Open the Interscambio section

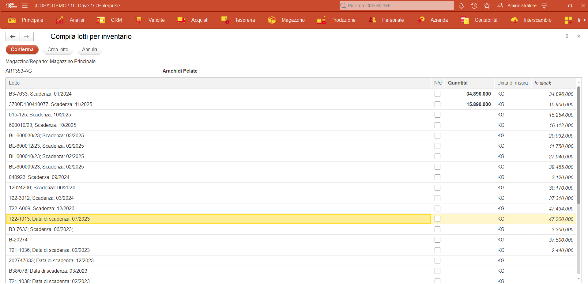(x=538, y=20)
